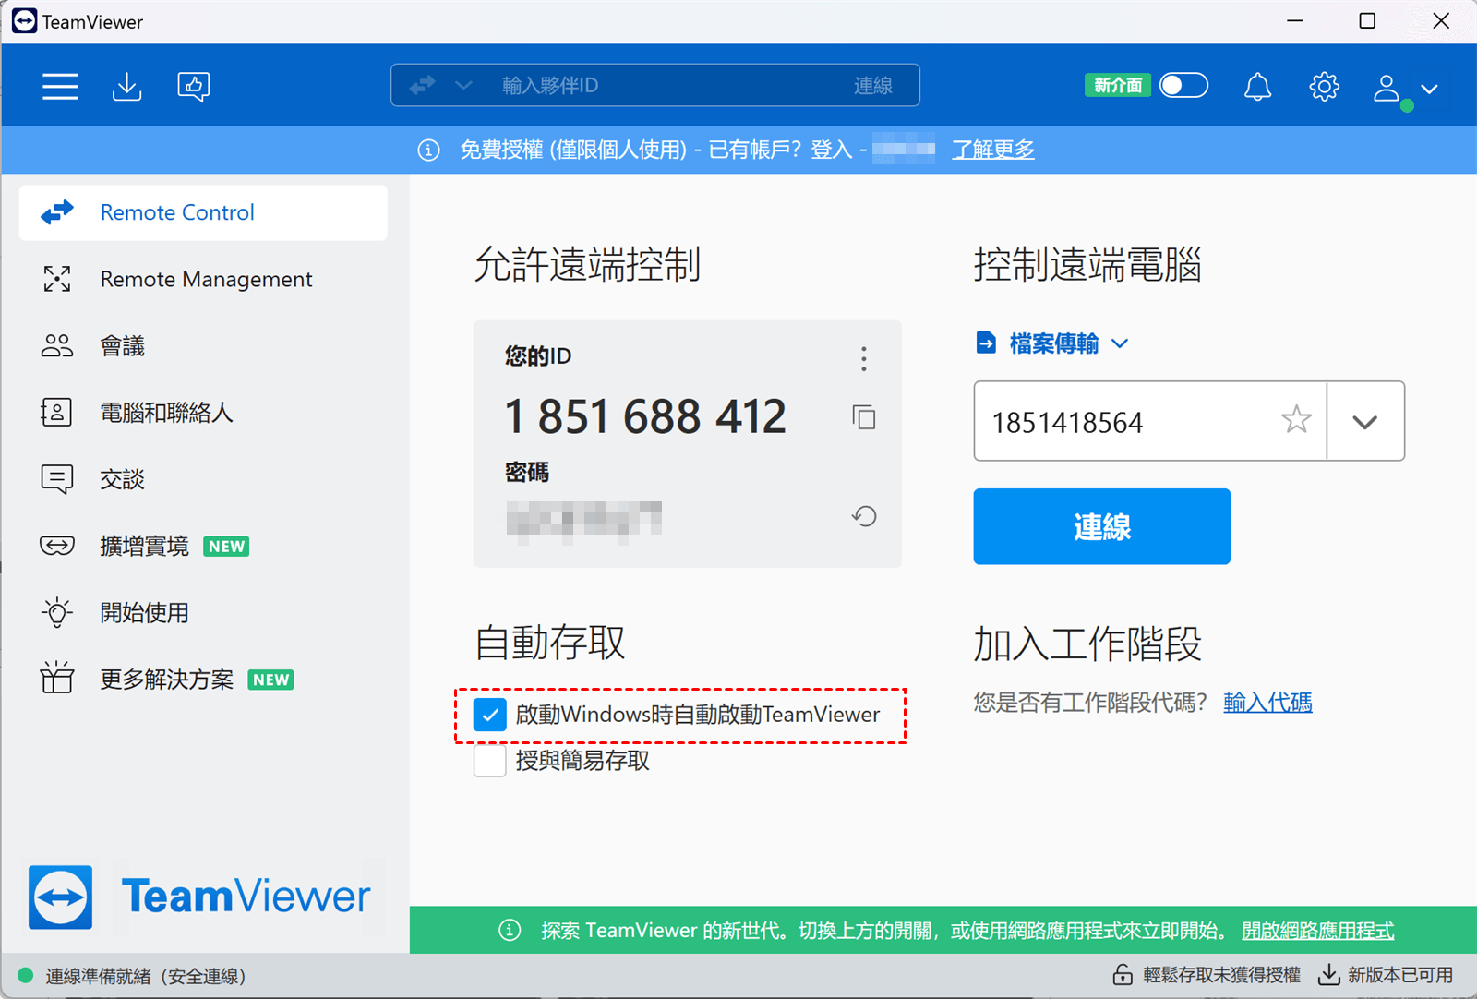The width and height of the screenshot is (1477, 999).
Task: Open 交談 chat section
Action: 203,479
